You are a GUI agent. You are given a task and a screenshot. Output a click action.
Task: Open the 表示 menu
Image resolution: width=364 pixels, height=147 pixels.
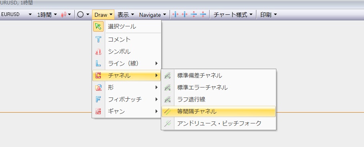(x=126, y=15)
